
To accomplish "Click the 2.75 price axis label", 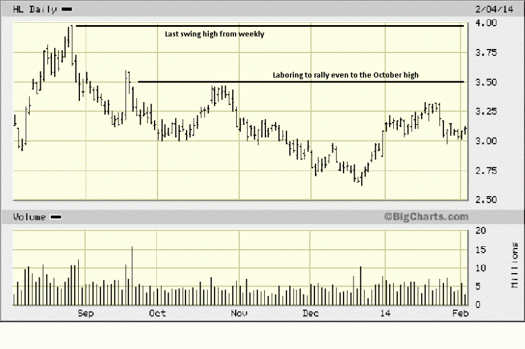I will coord(486,171).
